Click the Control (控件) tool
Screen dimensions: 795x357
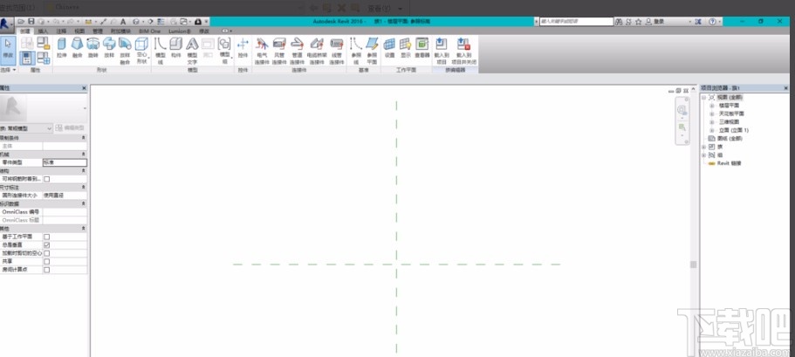243,47
